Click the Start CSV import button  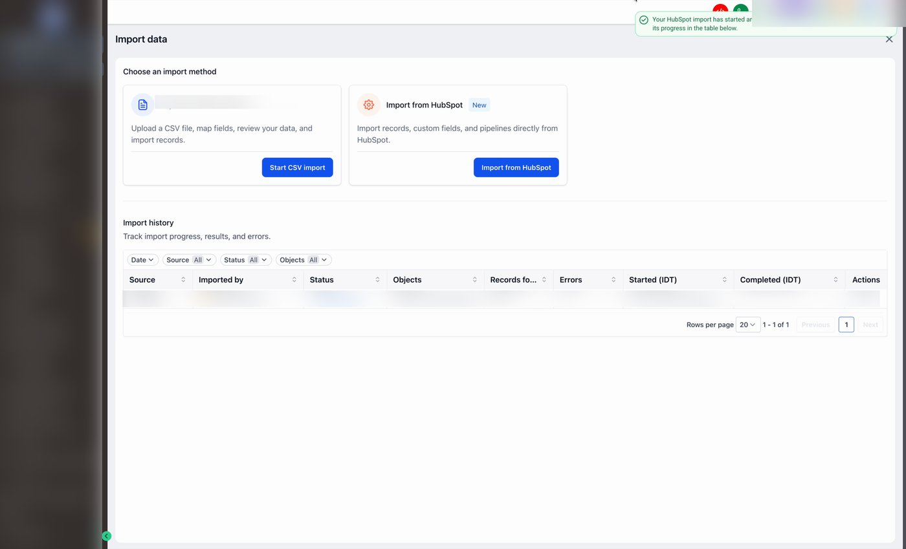pyautogui.click(x=297, y=167)
